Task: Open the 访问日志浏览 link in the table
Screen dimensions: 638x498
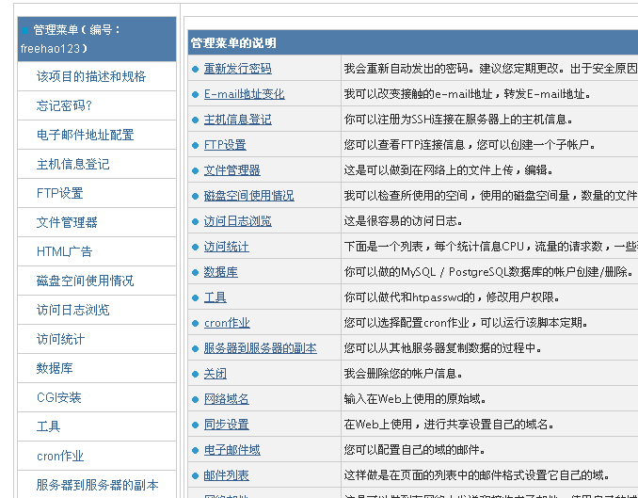Action: coord(237,221)
